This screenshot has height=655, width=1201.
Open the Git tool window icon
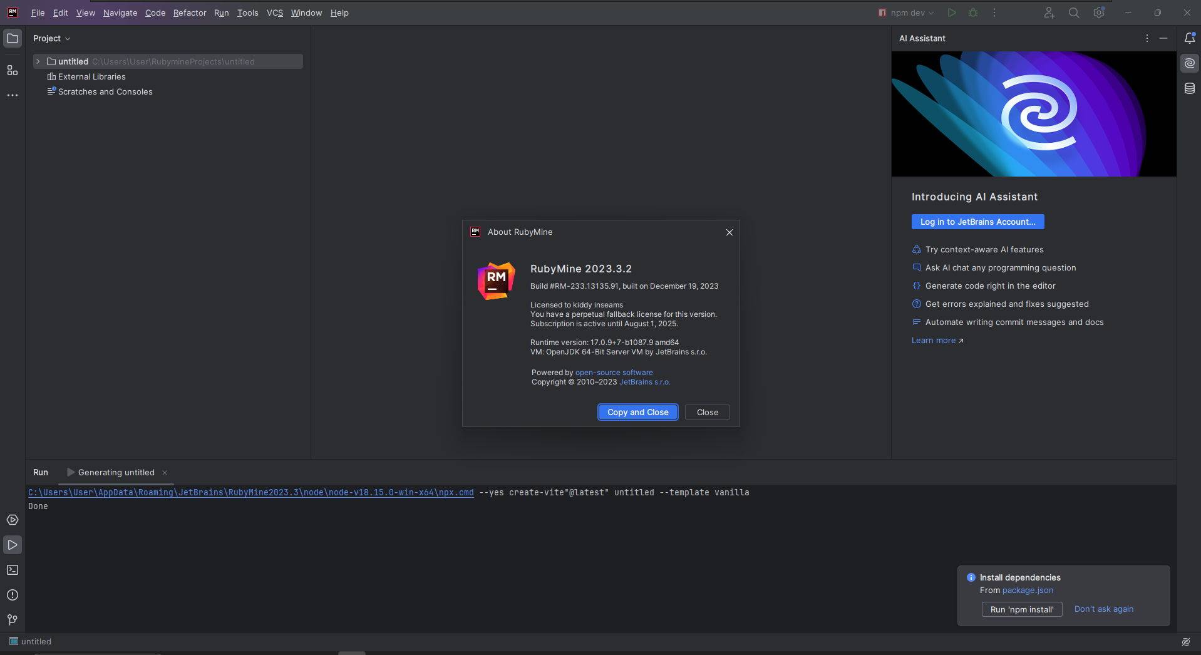12,620
